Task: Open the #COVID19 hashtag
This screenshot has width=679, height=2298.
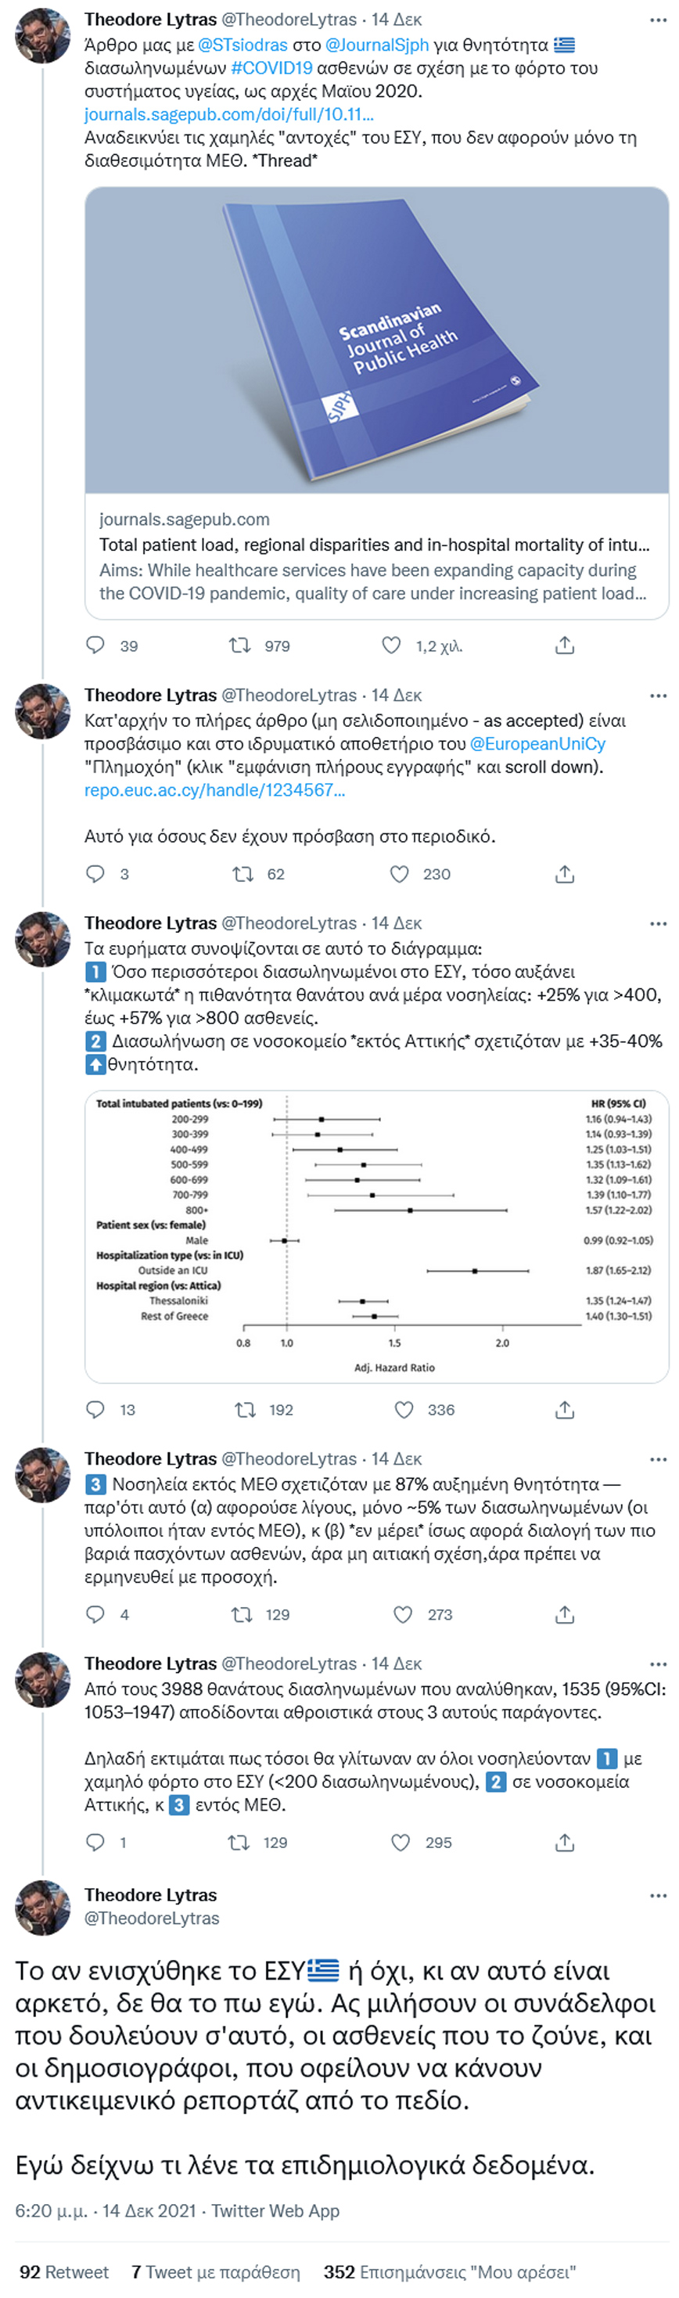Action: click(x=271, y=68)
